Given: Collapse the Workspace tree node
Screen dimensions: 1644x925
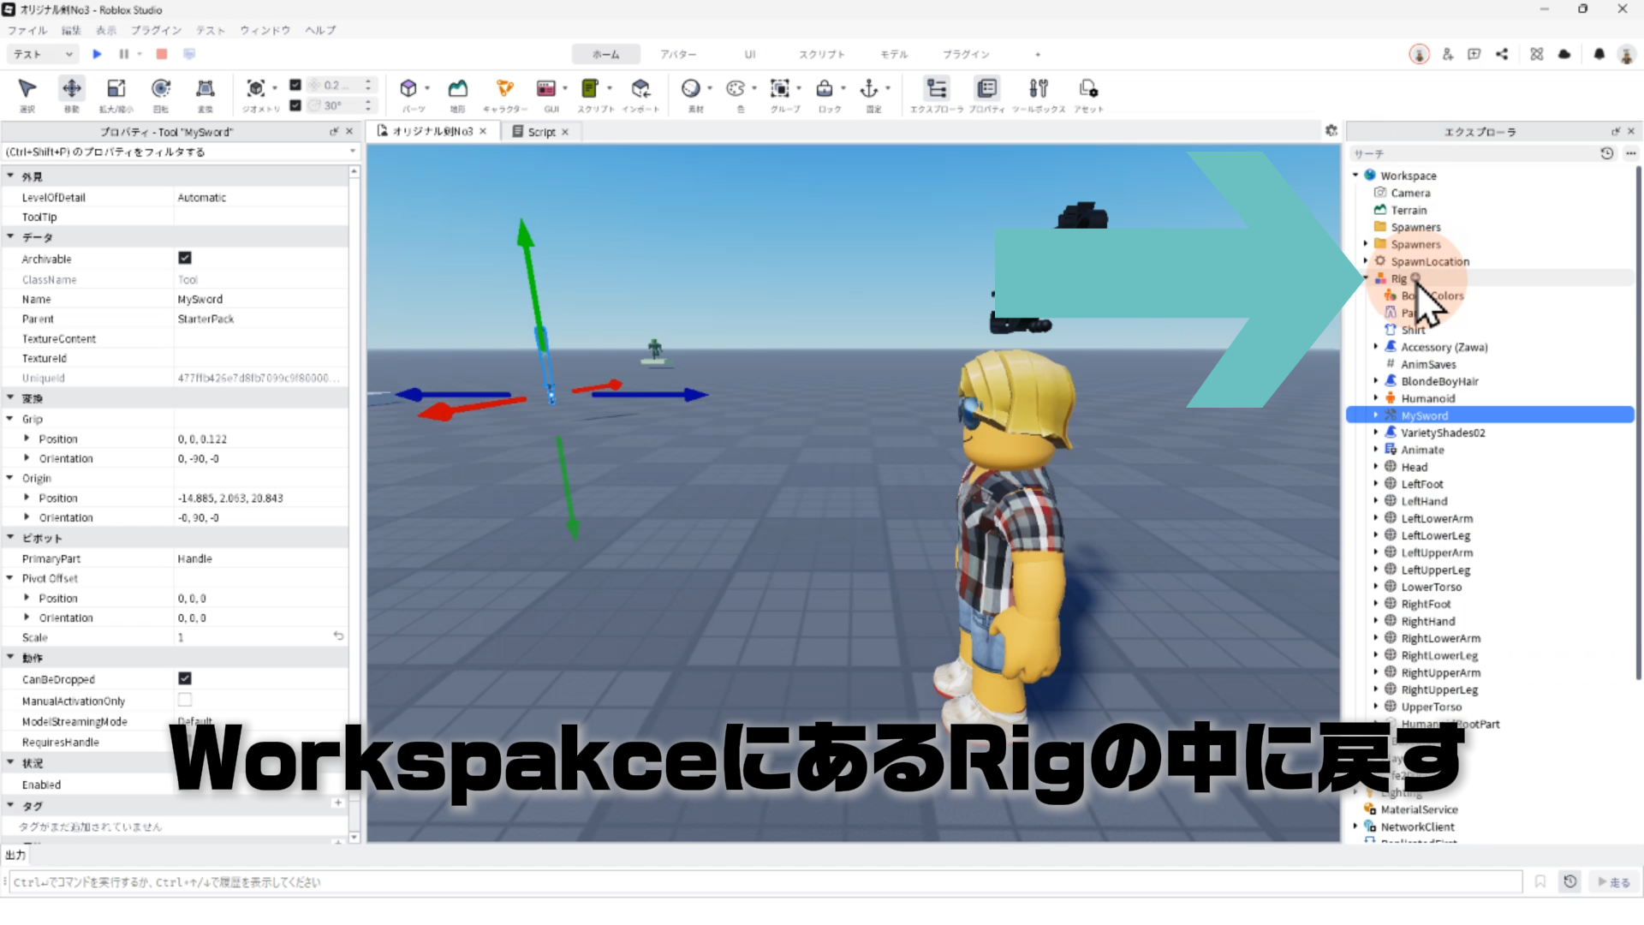Looking at the screenshot, I should coord(1355,176).
